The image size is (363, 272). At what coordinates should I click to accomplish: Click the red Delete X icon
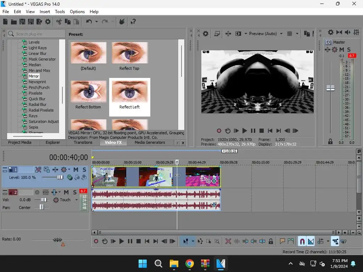[228, 242]
